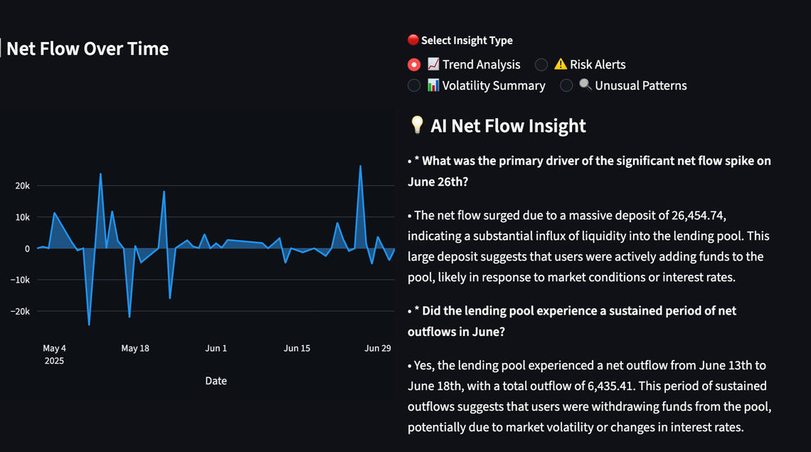Click the magnifying glass icon by Unusual Patterns
The width and height of the screenshot is (811, 452).
coord(585,85)
